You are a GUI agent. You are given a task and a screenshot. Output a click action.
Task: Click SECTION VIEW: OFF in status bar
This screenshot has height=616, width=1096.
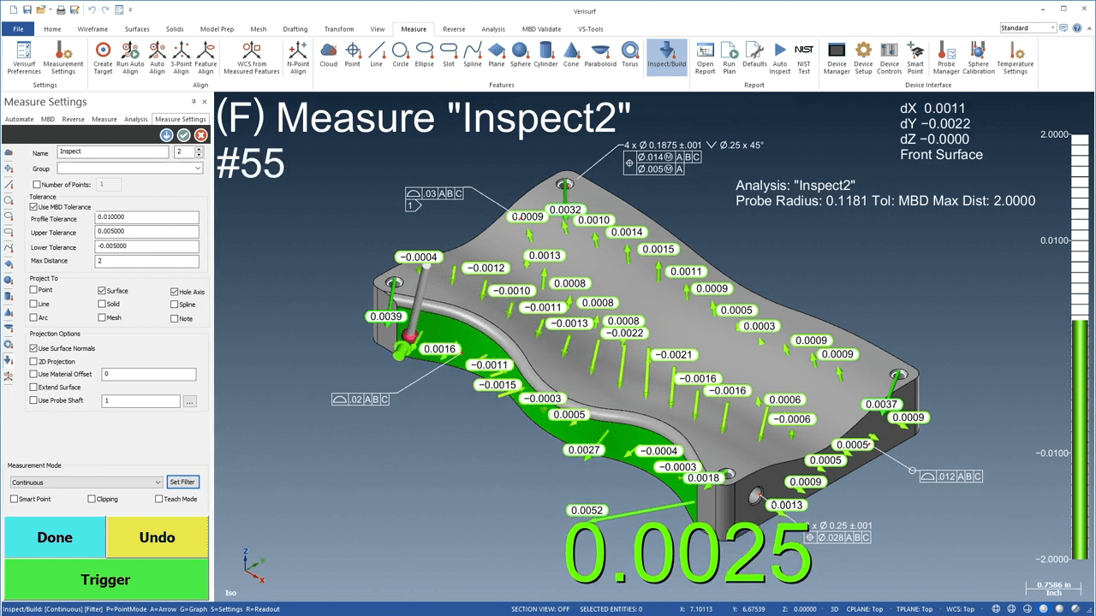tap(540, 609)
